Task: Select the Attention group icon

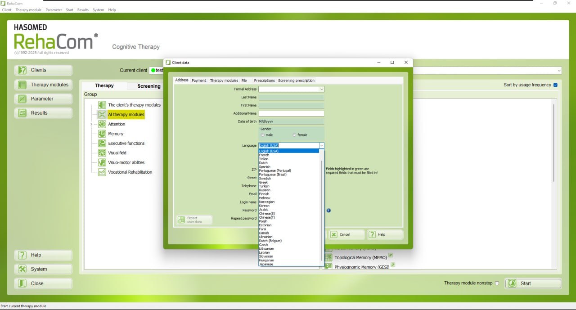Action: pyautogui.click(x=102, y=124)
